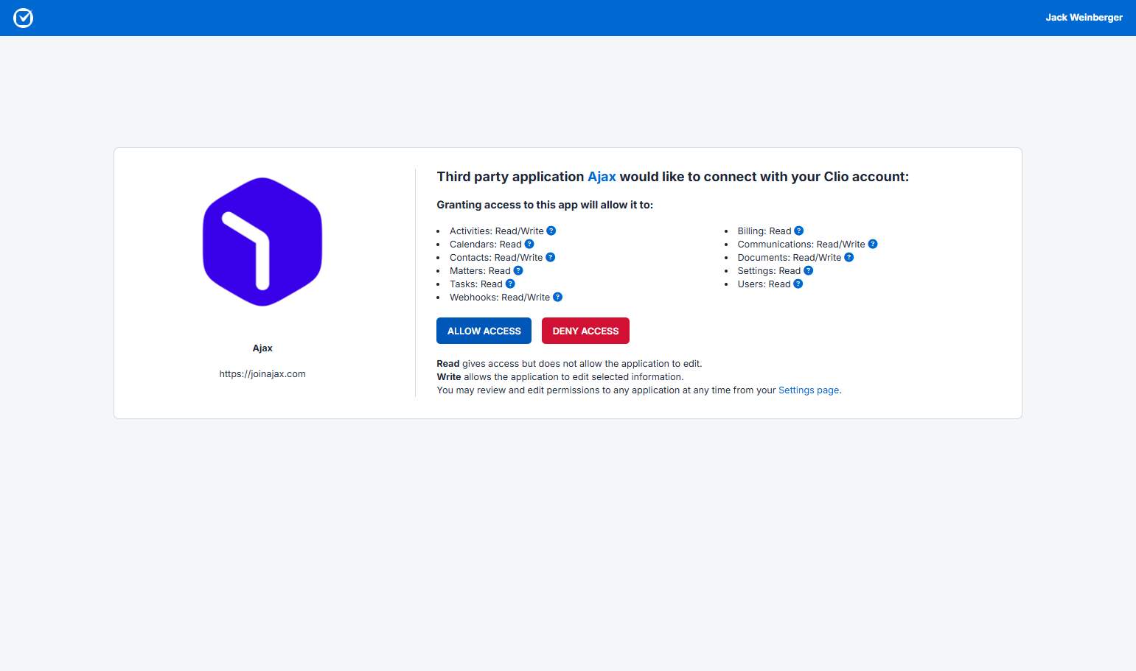
Task: Click the Billing: Read permission text
Action: tap(764, 231)
